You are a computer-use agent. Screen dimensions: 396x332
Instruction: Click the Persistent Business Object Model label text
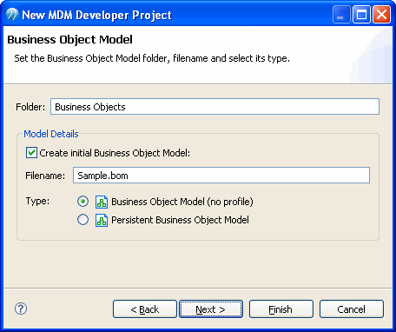point(180,220)
